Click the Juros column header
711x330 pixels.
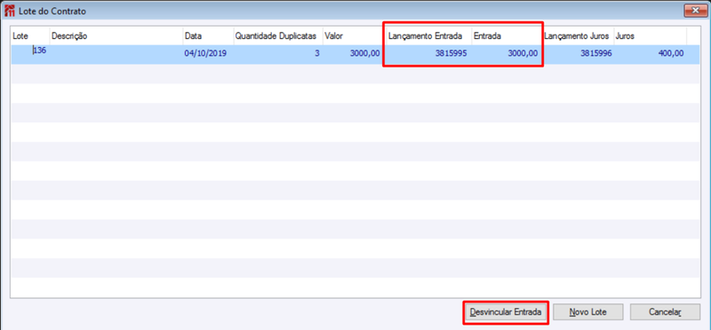click(x=650, y=36)
